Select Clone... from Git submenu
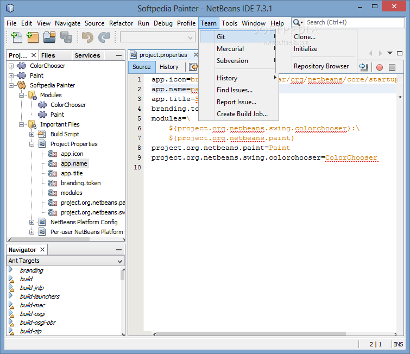The width and height of the screenshot is (410, 354). (x=317, y=37)
